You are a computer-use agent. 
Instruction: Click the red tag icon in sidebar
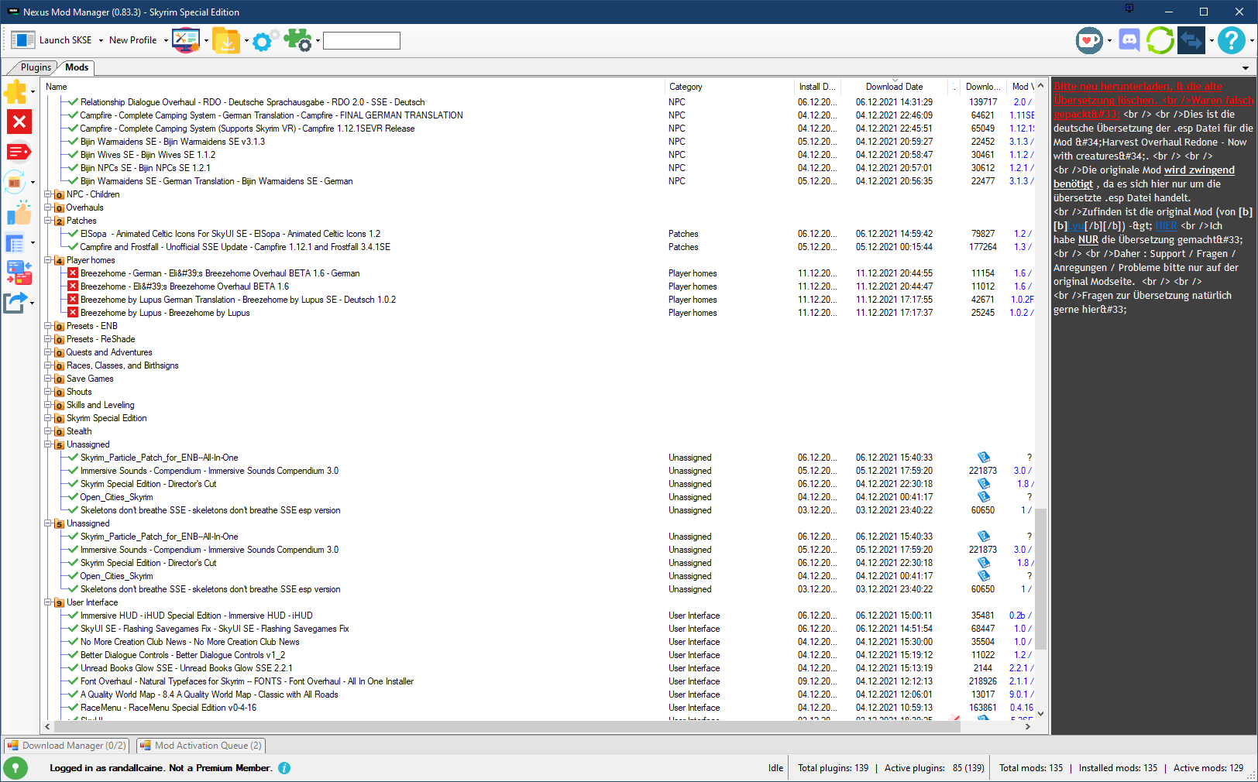[x=19, y=152]
